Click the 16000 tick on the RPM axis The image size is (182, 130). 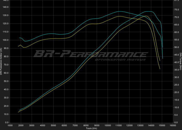(173, 125)
